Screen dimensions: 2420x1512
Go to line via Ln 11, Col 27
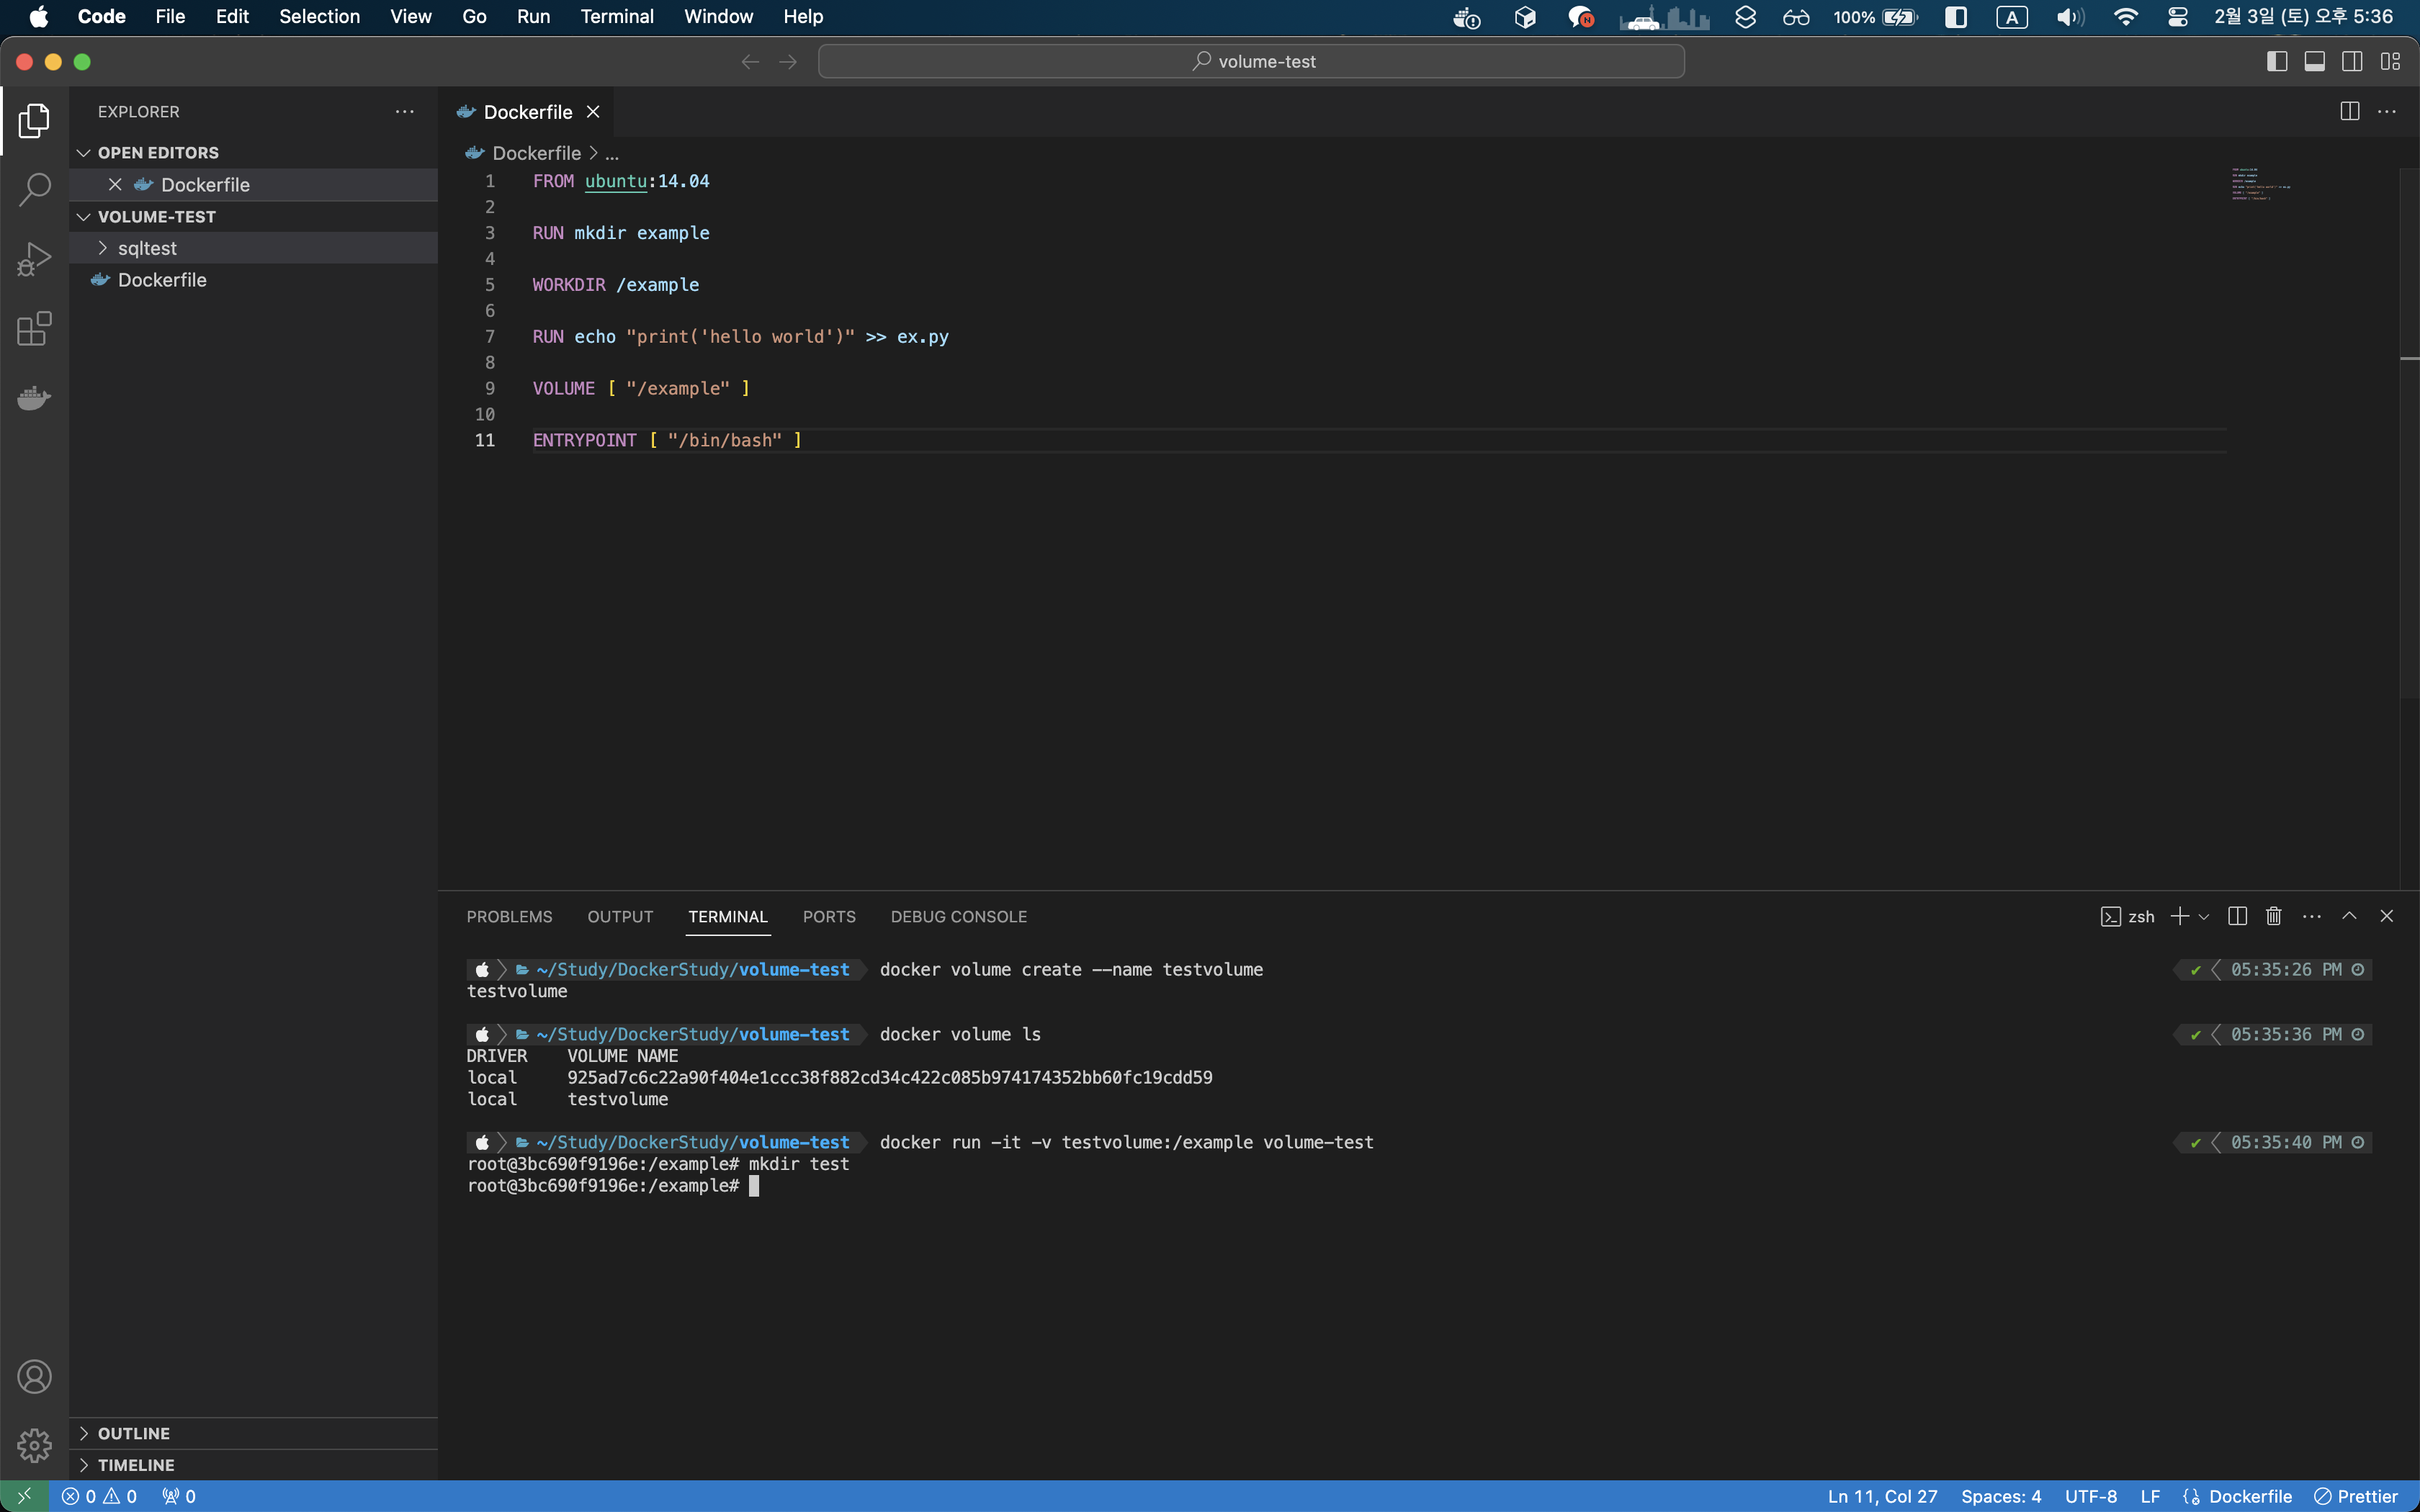coord(1882,1496)
